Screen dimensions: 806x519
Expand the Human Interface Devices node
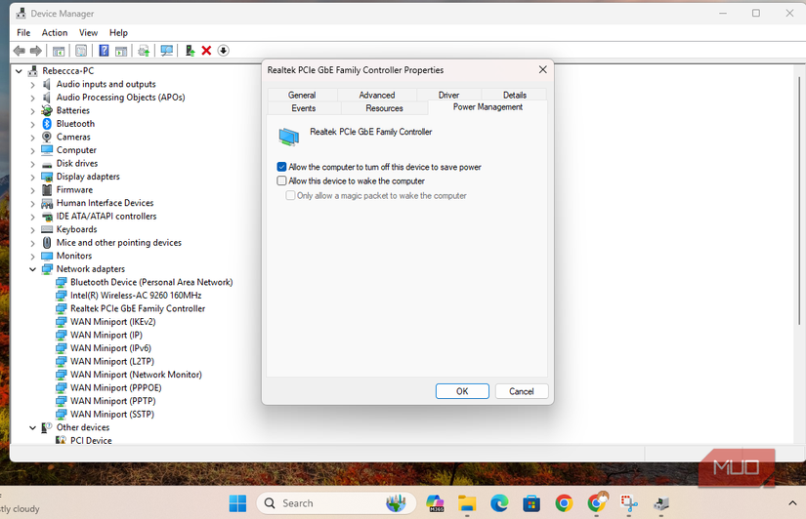pyautogui.click(x=33, y=203)
